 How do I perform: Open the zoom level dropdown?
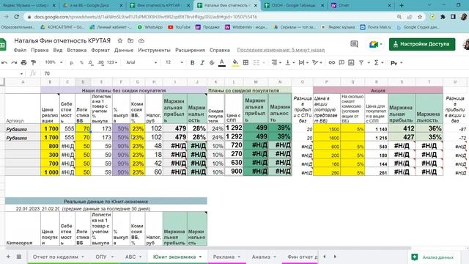(x=53, y=62)
